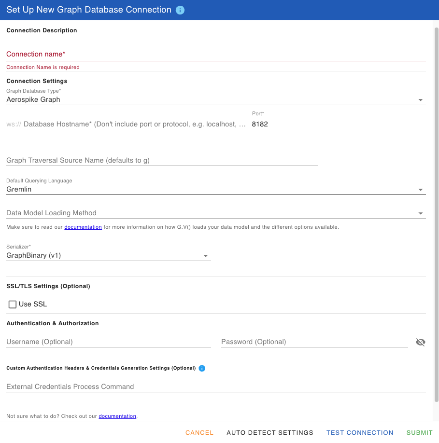
Task: Select the Graph Traversal Source Name field
Action: coord(162,161)
